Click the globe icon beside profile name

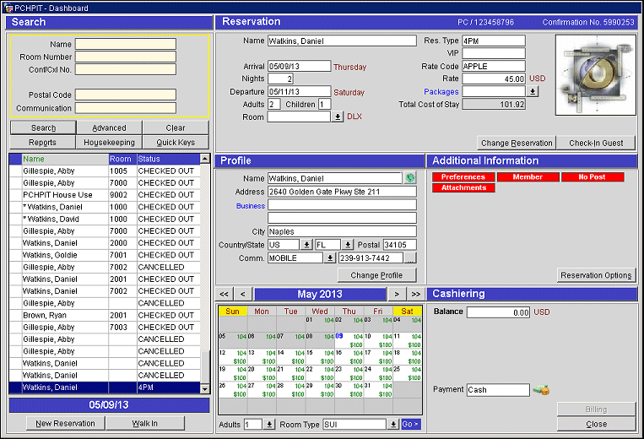410,178
